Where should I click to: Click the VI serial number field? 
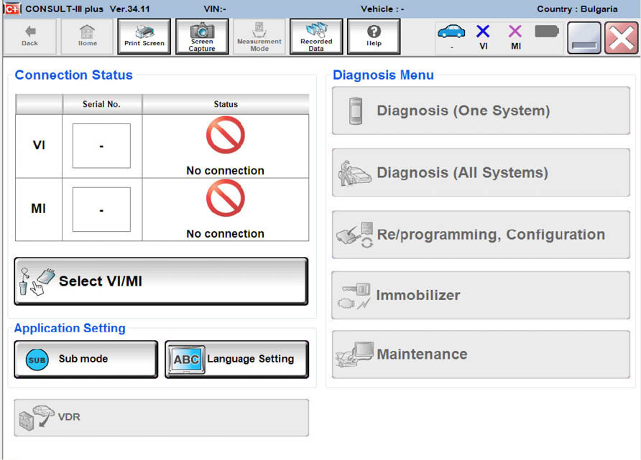101,146
